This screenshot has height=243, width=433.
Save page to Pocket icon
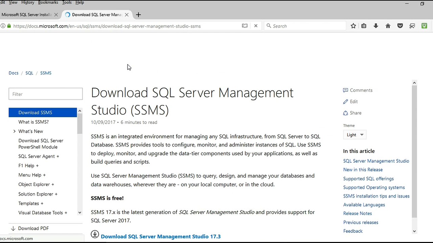coord(400,26)
